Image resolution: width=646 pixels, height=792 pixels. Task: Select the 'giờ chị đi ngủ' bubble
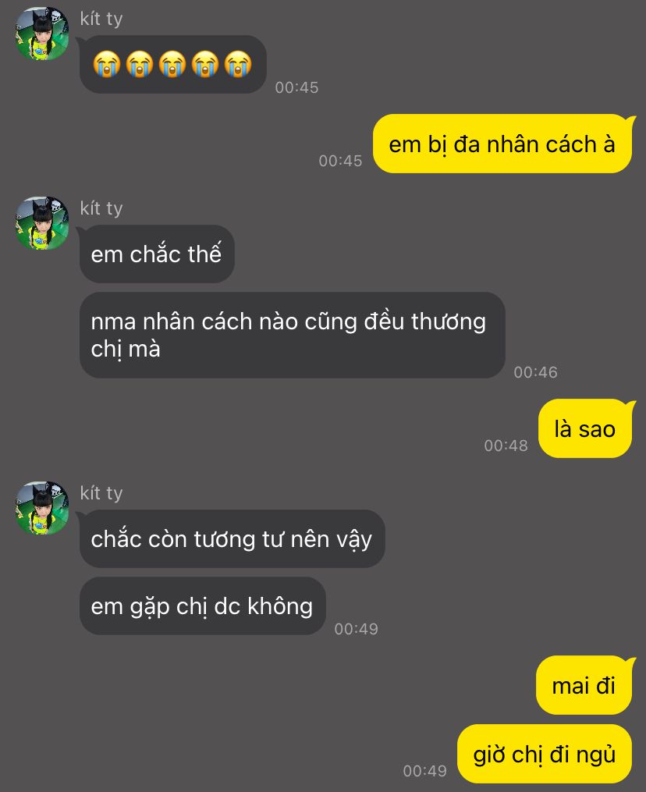coord(545,754)
